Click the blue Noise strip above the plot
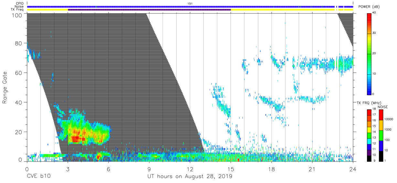Viewport: 397px width, 183px height. pos(190,6)
